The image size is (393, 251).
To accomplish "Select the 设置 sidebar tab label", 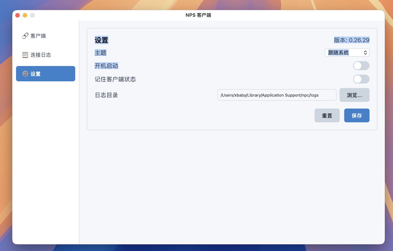I will click(x=36, y=74).
